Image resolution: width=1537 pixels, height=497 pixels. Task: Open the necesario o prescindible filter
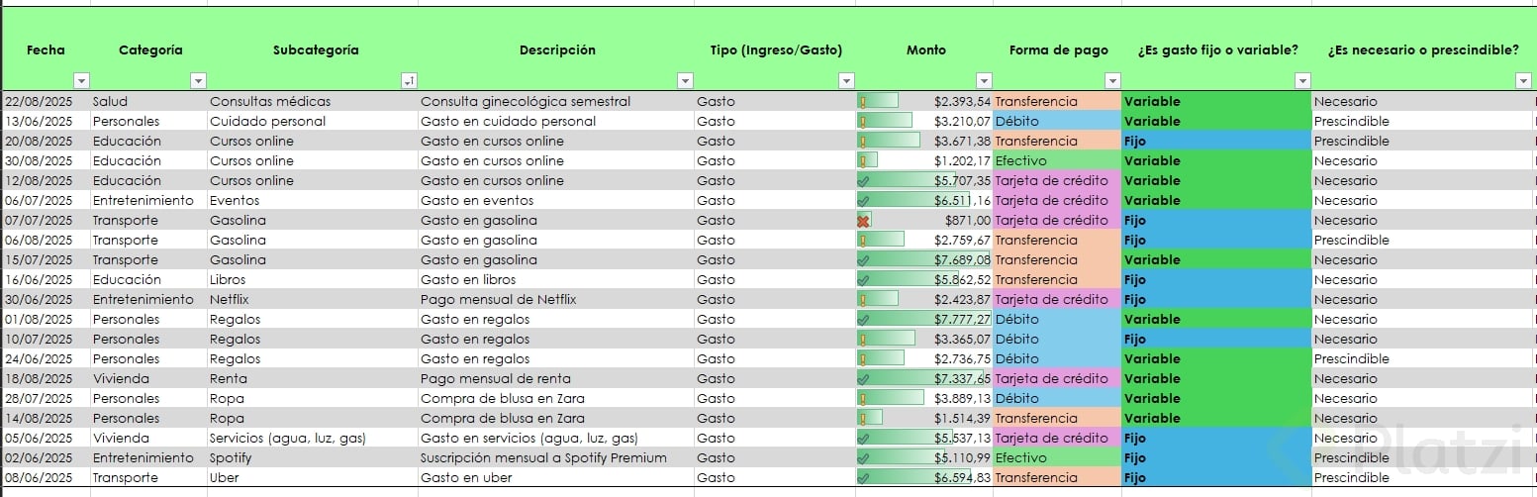click(1523, 81)
